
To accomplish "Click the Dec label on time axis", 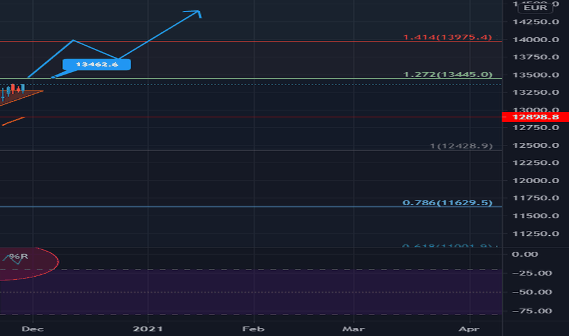I will (32, 329).
